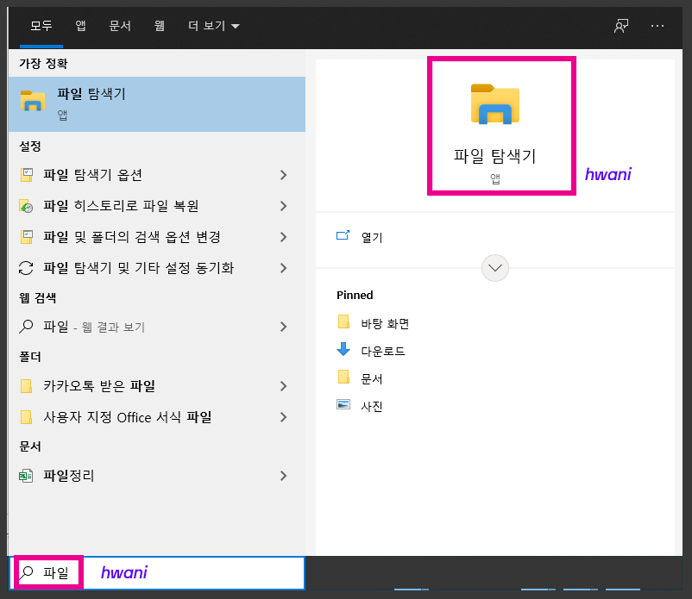Click the 열기 open icon in preview pane

coord(343,235)
